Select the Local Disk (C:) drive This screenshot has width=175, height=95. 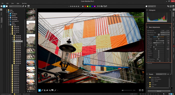[15, 21]
